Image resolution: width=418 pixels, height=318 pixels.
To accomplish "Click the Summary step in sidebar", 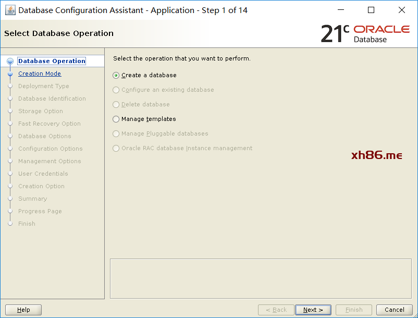I will 32,199.
